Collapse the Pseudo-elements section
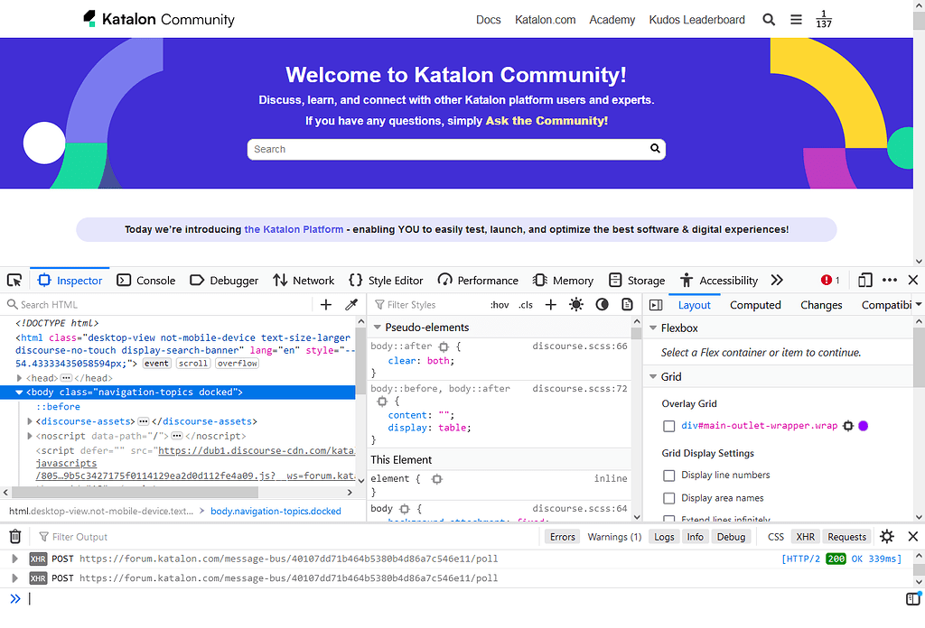This screenshot has width=925, height=628. click(377, 327)
